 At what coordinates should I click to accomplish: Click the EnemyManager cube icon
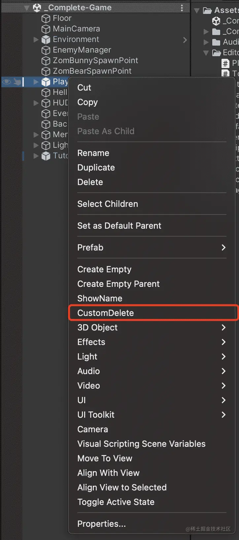46,50
